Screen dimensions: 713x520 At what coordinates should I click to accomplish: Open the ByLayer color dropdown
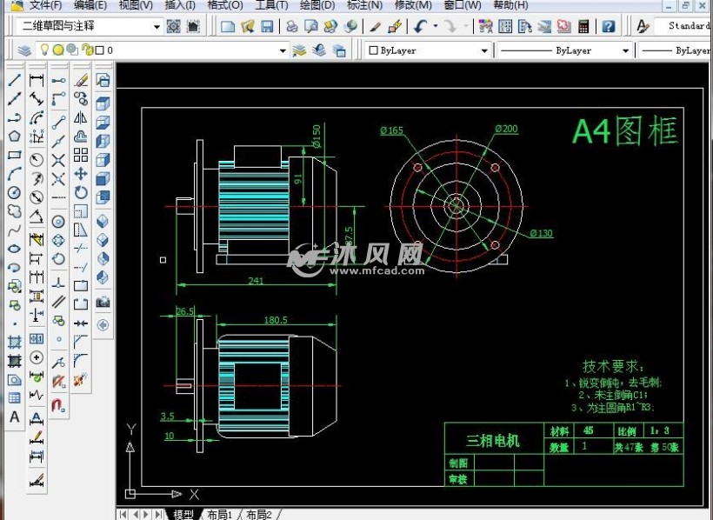(x=484, y=50)
